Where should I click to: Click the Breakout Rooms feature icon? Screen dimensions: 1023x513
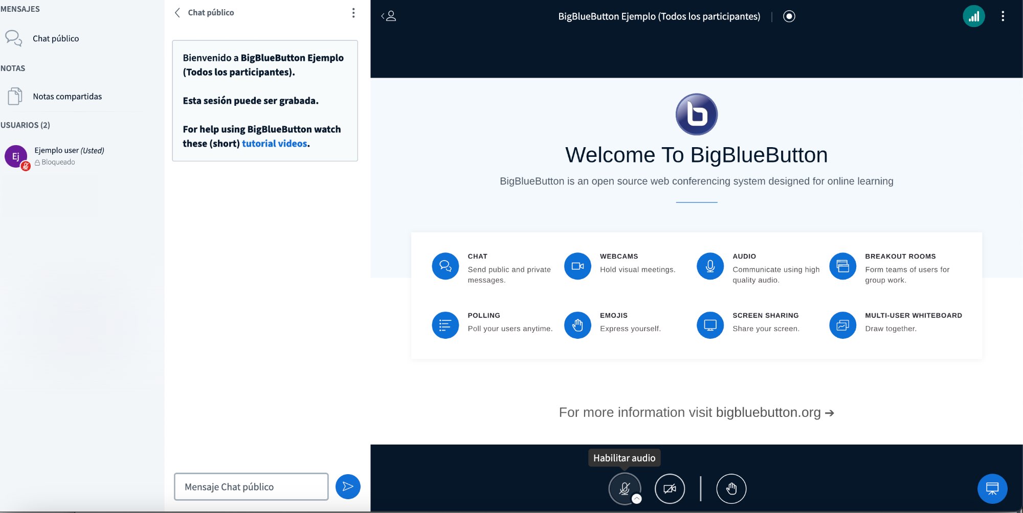pos(842,266)
